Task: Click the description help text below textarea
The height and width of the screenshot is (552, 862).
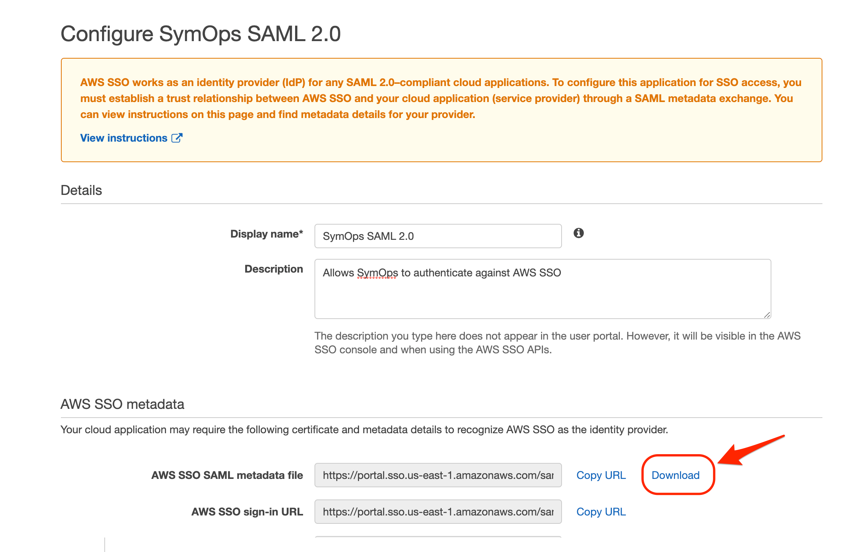Action: click(x=557, y=343)
